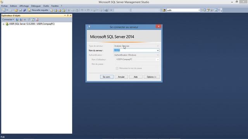This screenshot has width=248, height=139.
Task: Click the Navigate Backward icon
Action: [x=95, y=10]
